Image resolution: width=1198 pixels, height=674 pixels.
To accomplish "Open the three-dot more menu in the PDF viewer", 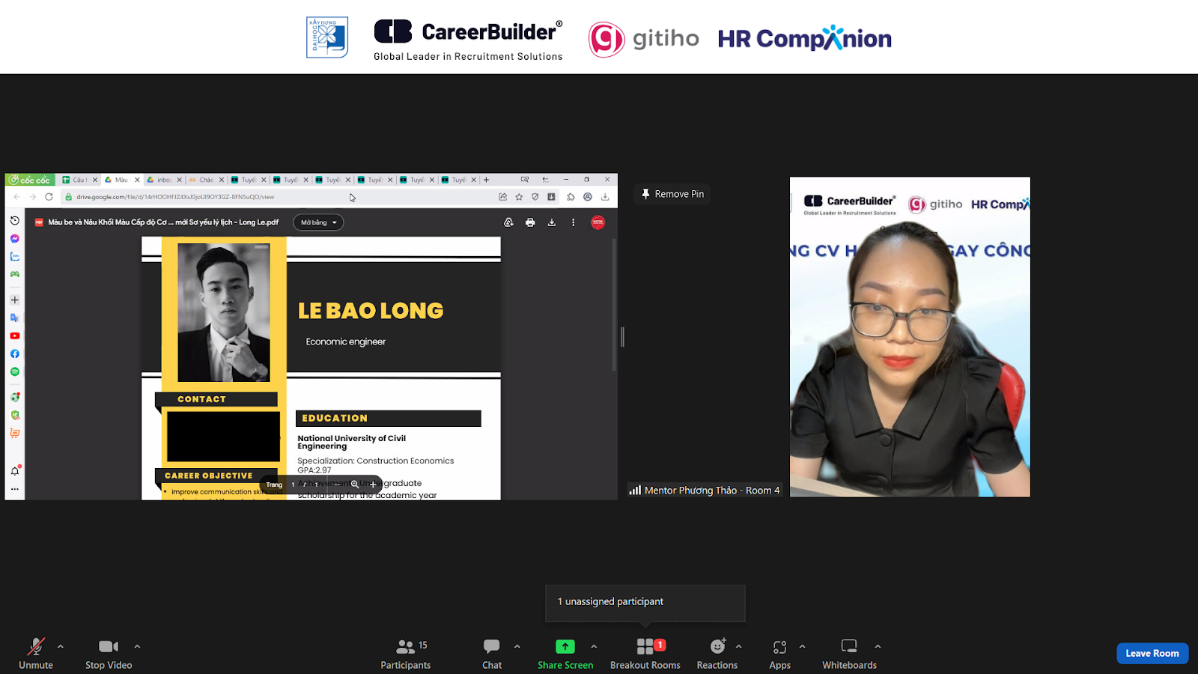I will pyautogui.click(x=574, y=222).
